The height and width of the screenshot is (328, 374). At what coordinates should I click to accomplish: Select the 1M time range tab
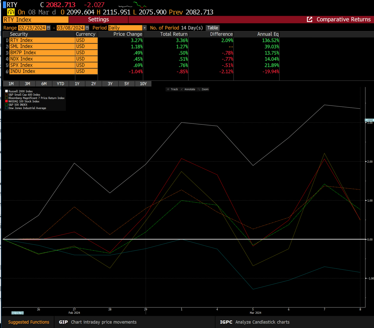pyautogui.click(x=11, y=84)
